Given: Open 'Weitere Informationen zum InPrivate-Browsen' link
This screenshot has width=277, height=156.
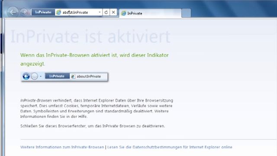Looking at the screenshot, I should 62,147.
